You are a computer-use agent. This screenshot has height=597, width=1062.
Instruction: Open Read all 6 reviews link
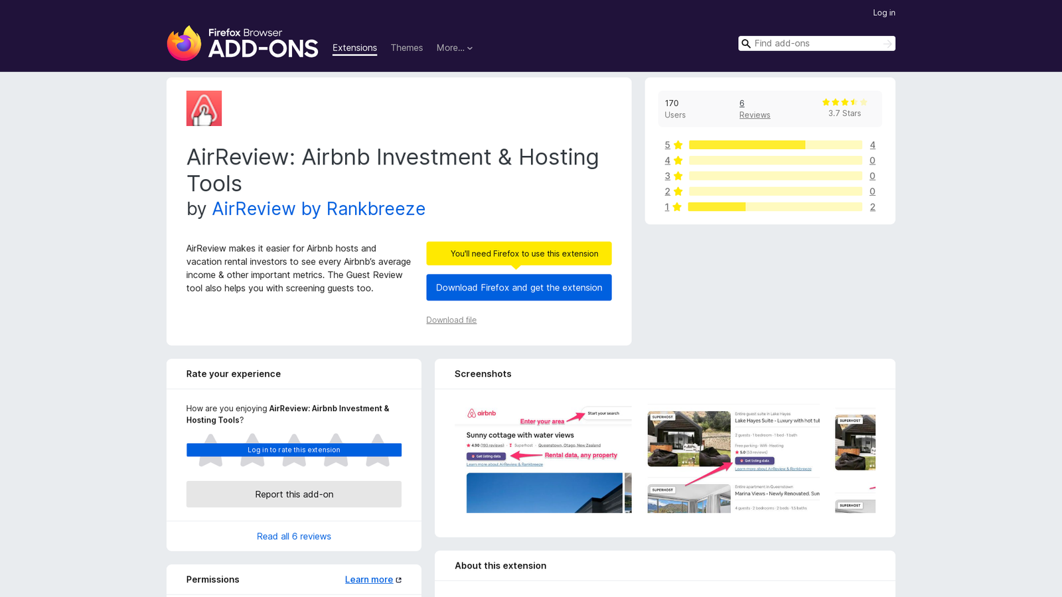294,536
